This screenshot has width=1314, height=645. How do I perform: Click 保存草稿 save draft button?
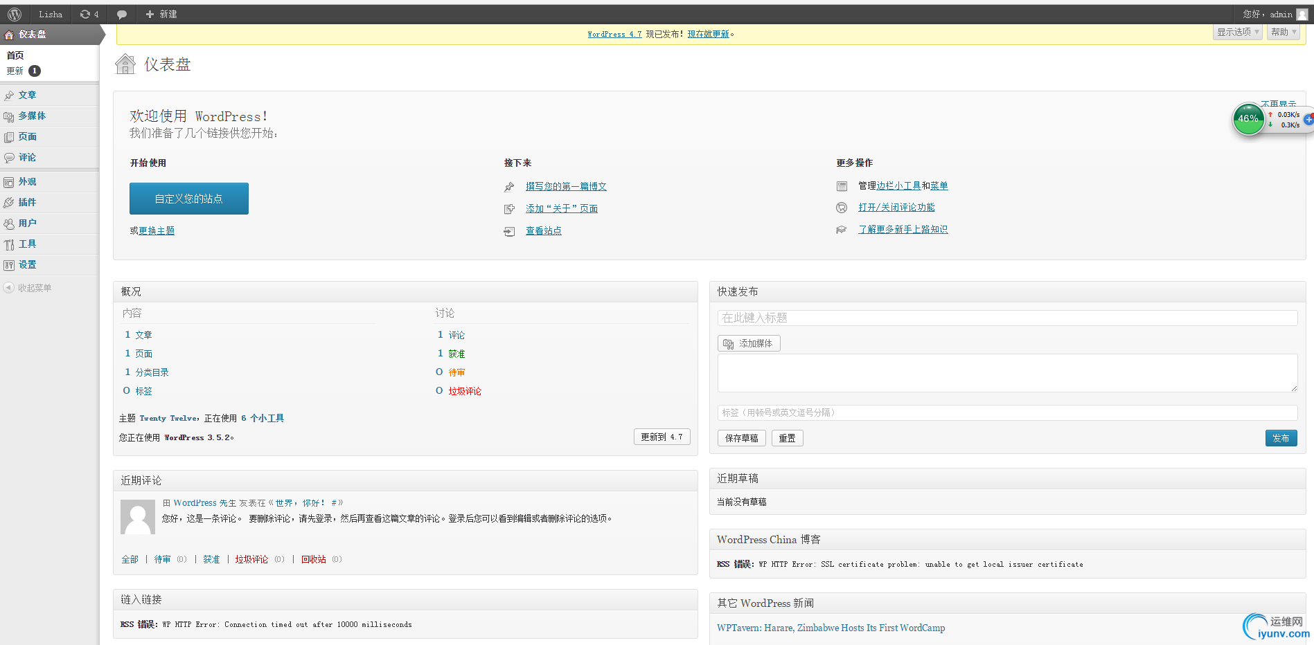click(742, 438)
